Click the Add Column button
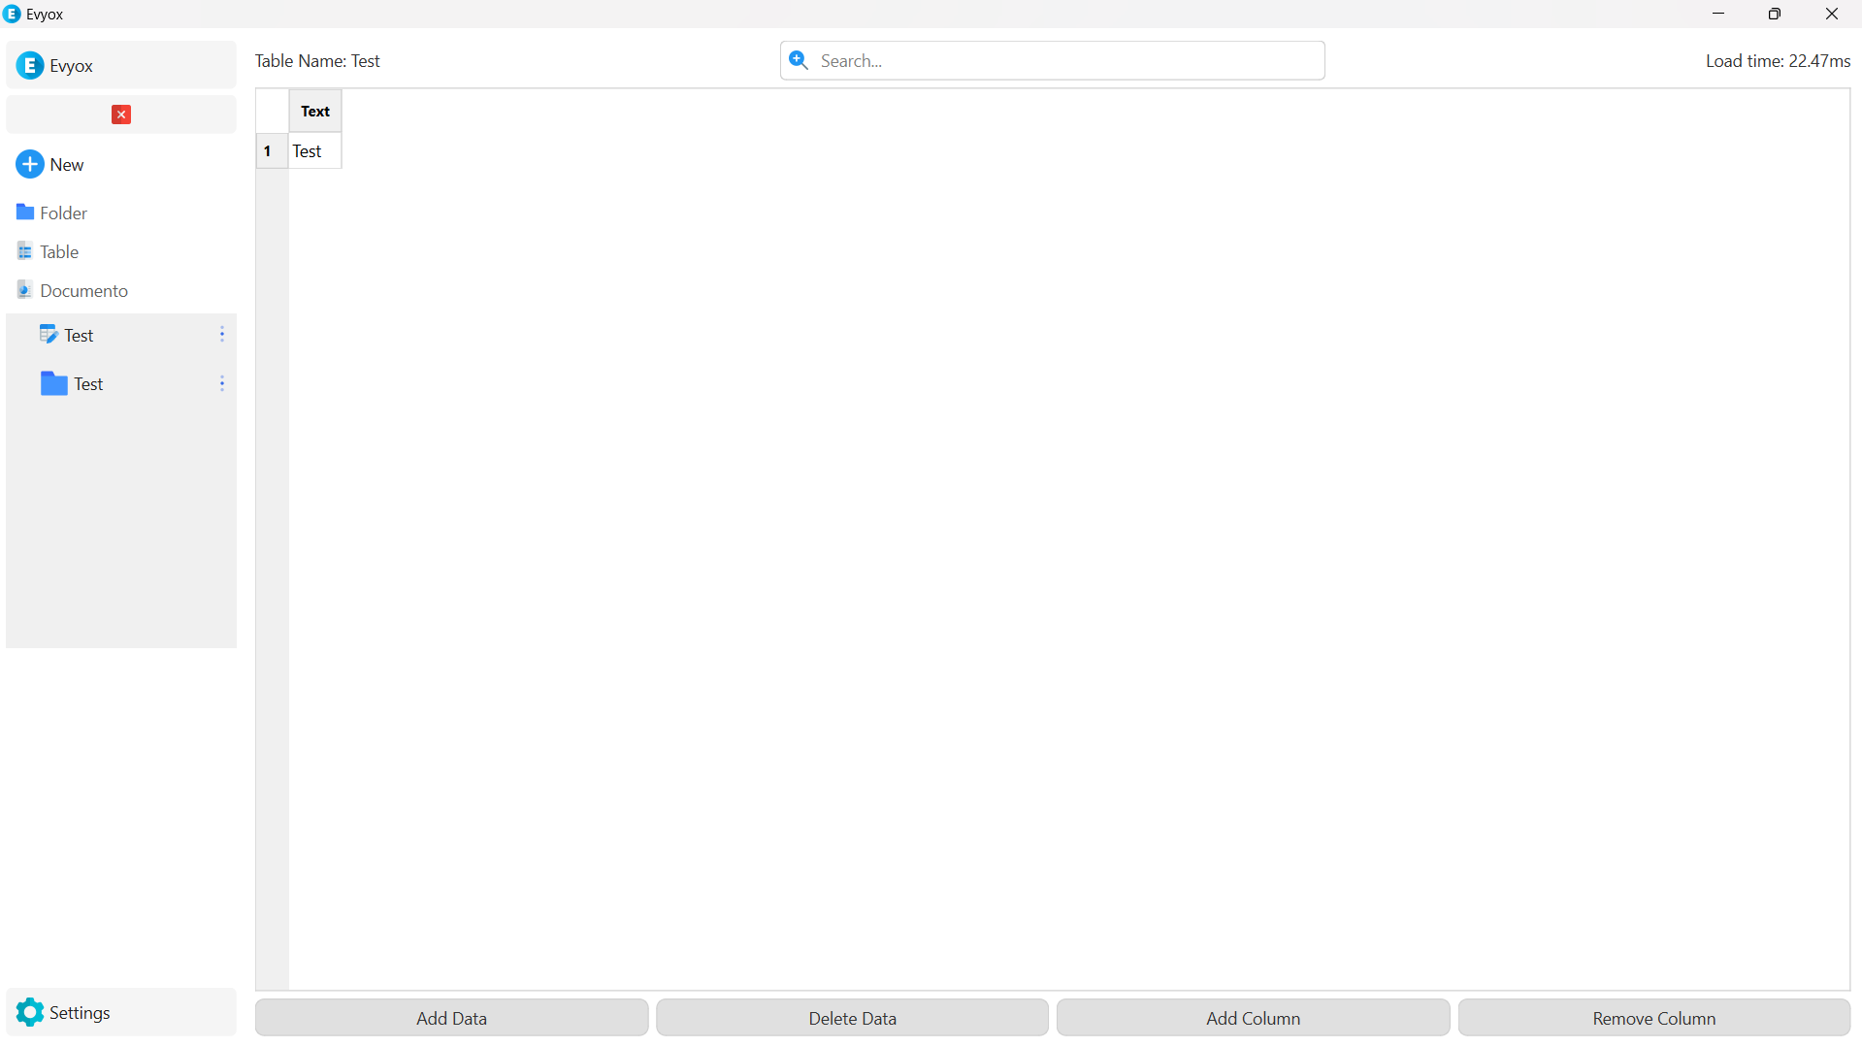1862x1047 pixels. pyautogui.click(x=1253, y=1018)
